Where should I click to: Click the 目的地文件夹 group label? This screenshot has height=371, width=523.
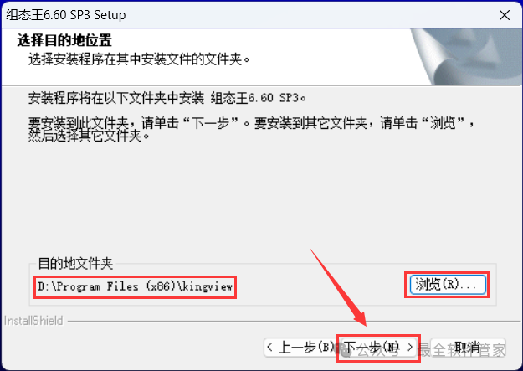[75, 264]
